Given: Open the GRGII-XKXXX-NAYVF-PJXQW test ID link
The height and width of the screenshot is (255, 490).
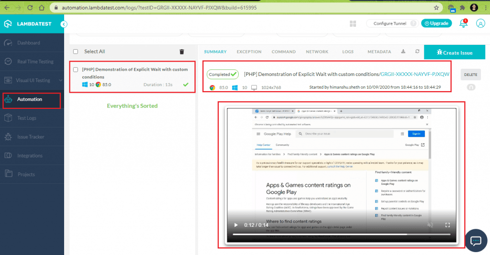Looking at the screenshot, I should [415, 74].
